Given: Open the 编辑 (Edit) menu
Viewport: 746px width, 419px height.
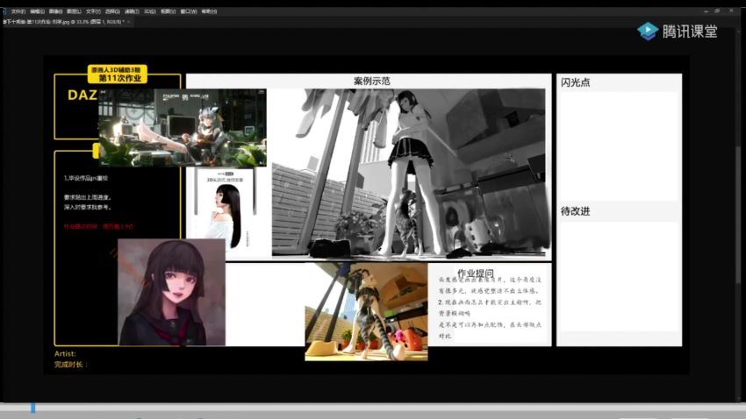Looking at the screenshot, I should coord(37,11).
